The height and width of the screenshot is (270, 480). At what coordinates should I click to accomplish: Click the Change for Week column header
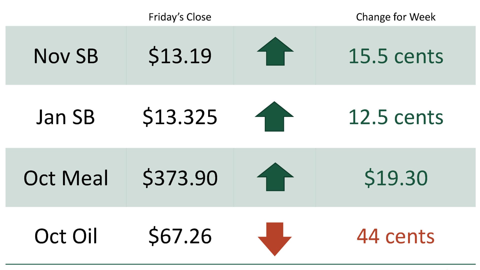tap(396, 17)
